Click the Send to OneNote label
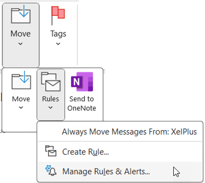205x183 pixels. pyautogui.click(x=82, y=103)
